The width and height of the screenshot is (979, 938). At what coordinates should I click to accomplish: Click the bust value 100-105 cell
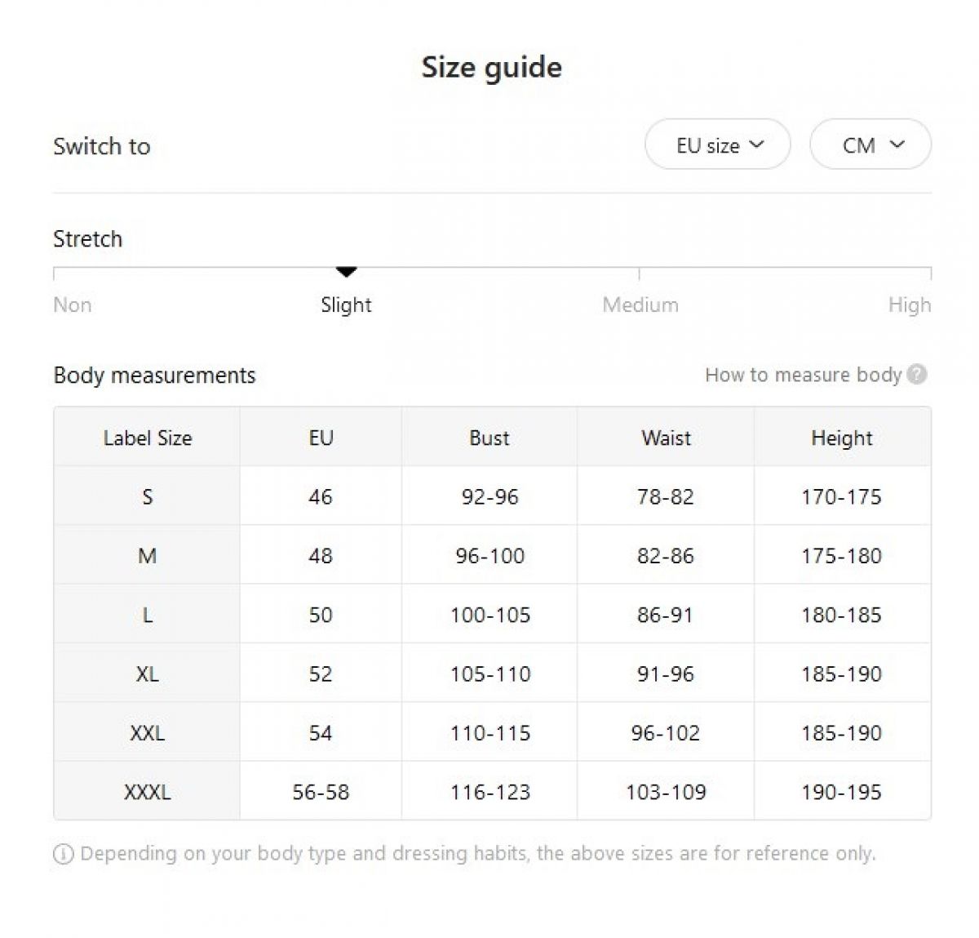489,615
